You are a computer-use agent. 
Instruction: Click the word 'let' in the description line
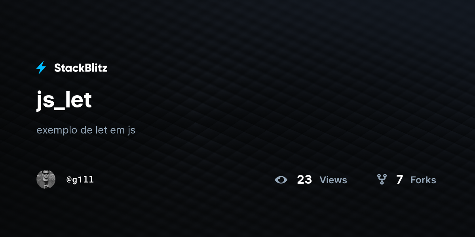[x=101, y=130]
